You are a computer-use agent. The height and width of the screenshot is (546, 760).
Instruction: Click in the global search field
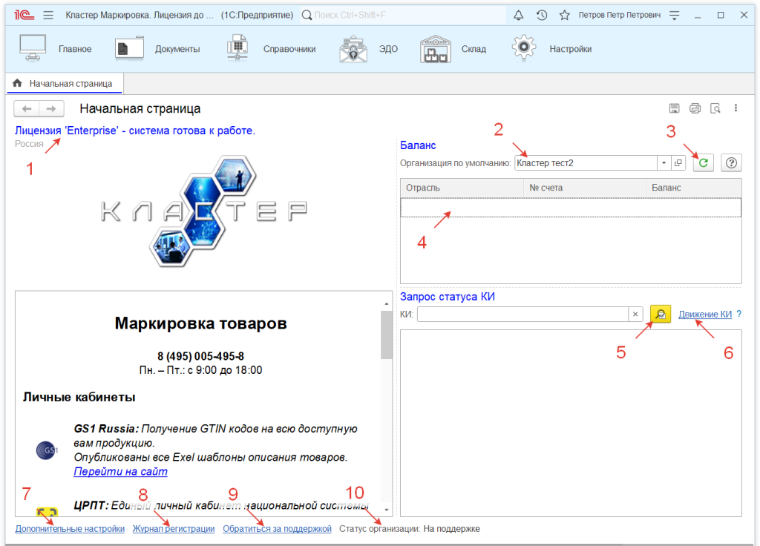coord(402,15)
